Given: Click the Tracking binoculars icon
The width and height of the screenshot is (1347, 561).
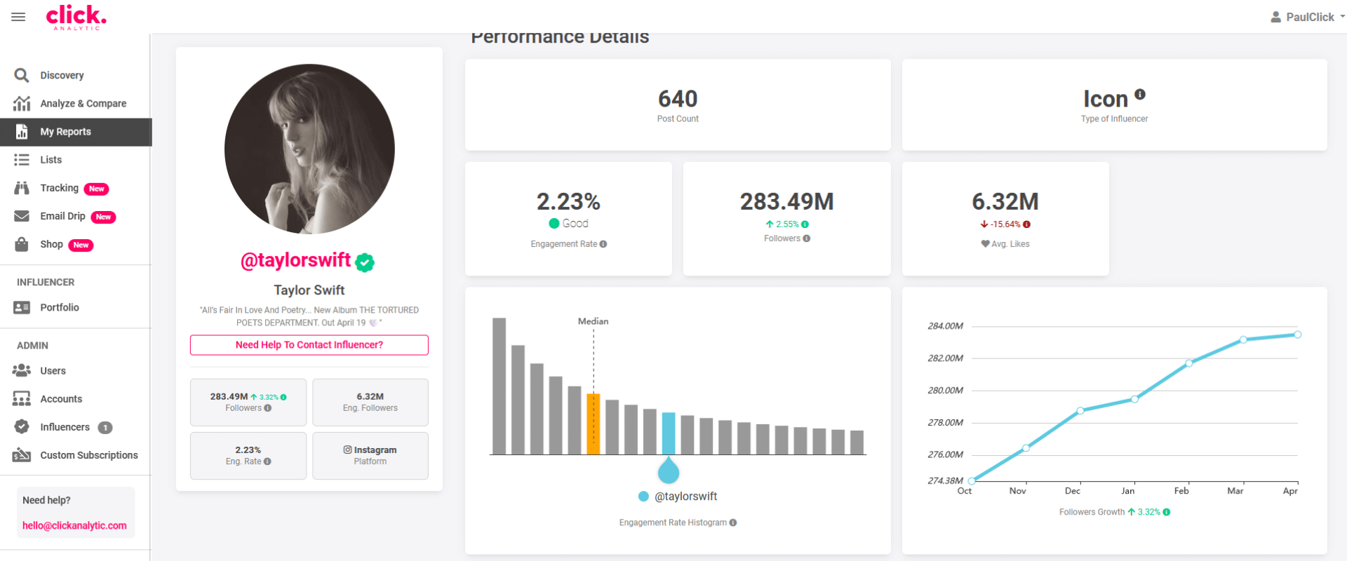Looking at the screenshot, I should (x=22, y=188).
